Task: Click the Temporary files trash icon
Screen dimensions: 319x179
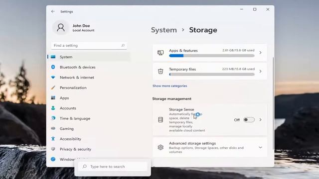Action: (160, 71)
